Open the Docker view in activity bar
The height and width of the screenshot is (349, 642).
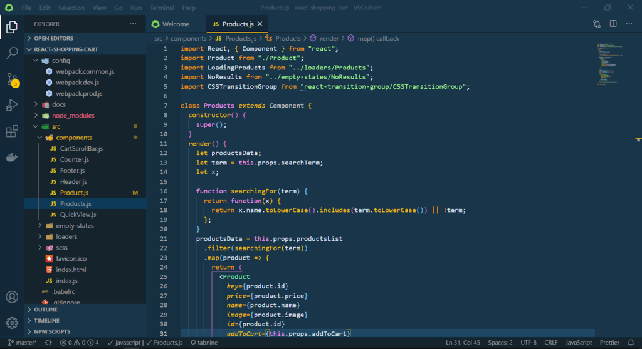pos(12,158)
